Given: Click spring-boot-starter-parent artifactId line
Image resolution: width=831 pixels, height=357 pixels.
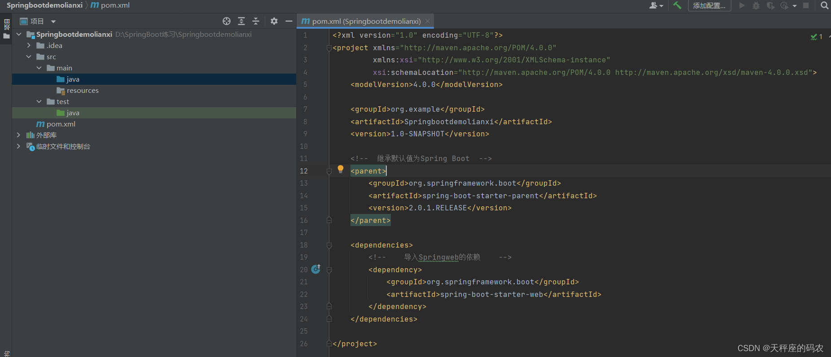Looking at the screenshot, I should click(x=482, y=196).
